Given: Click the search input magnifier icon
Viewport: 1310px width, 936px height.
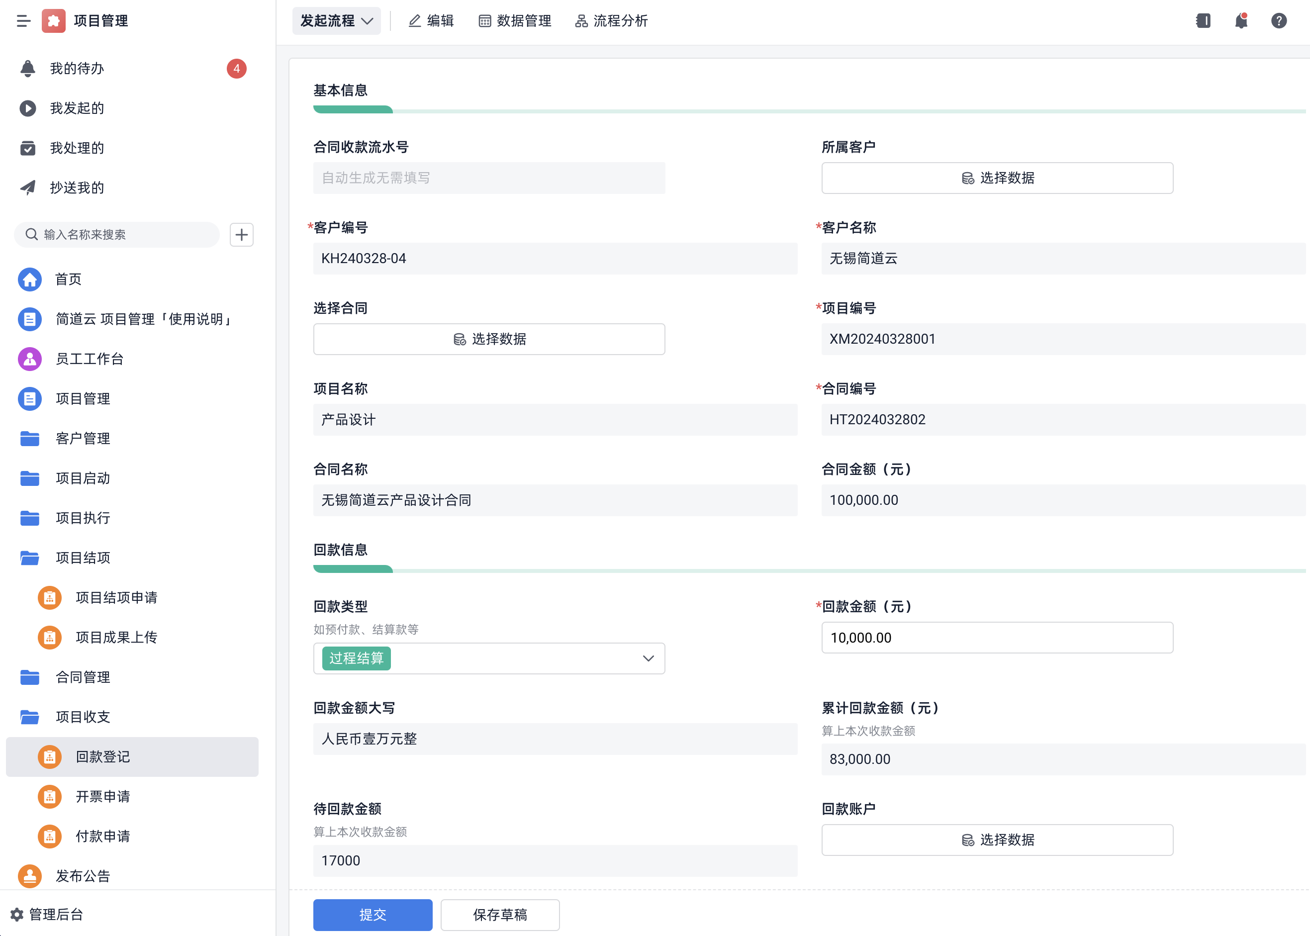Looking at the screenshot, I should [x=32, y=235].
